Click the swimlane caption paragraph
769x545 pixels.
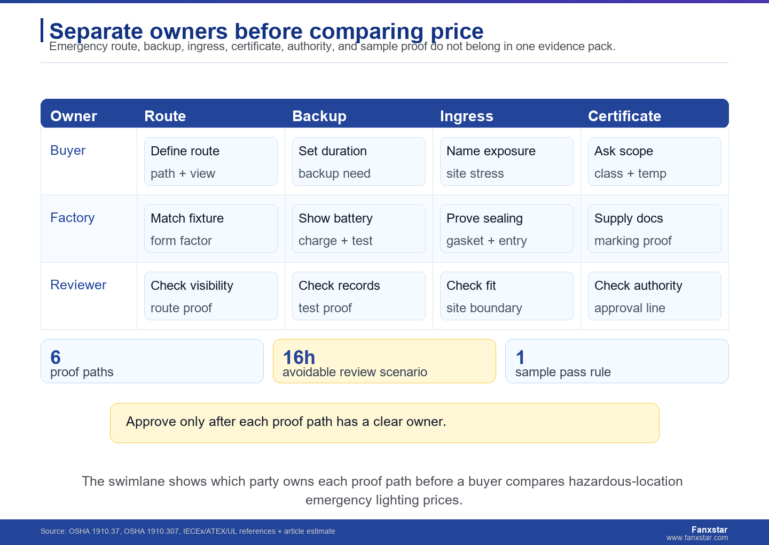[382, 491]
